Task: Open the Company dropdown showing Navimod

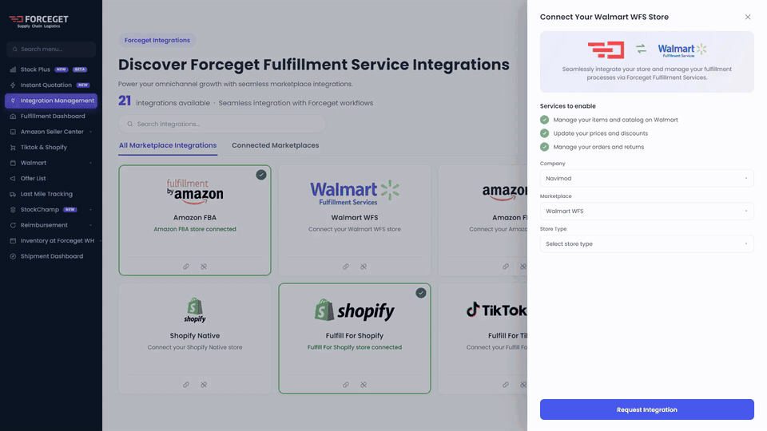Action: tap(646, 178)
